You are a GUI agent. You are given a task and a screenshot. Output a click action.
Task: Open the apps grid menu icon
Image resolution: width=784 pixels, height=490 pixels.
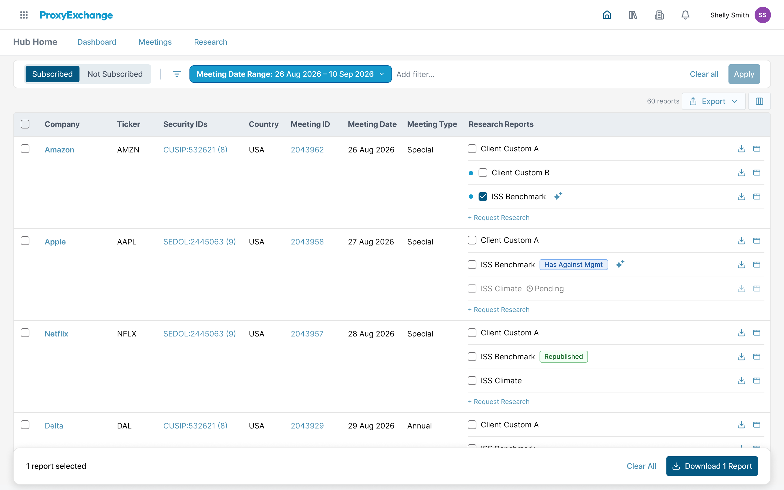coord(24,15)
